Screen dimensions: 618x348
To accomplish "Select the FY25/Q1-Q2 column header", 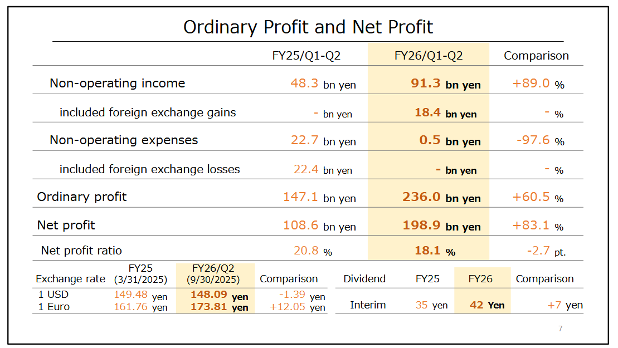I will coord(306,56).
